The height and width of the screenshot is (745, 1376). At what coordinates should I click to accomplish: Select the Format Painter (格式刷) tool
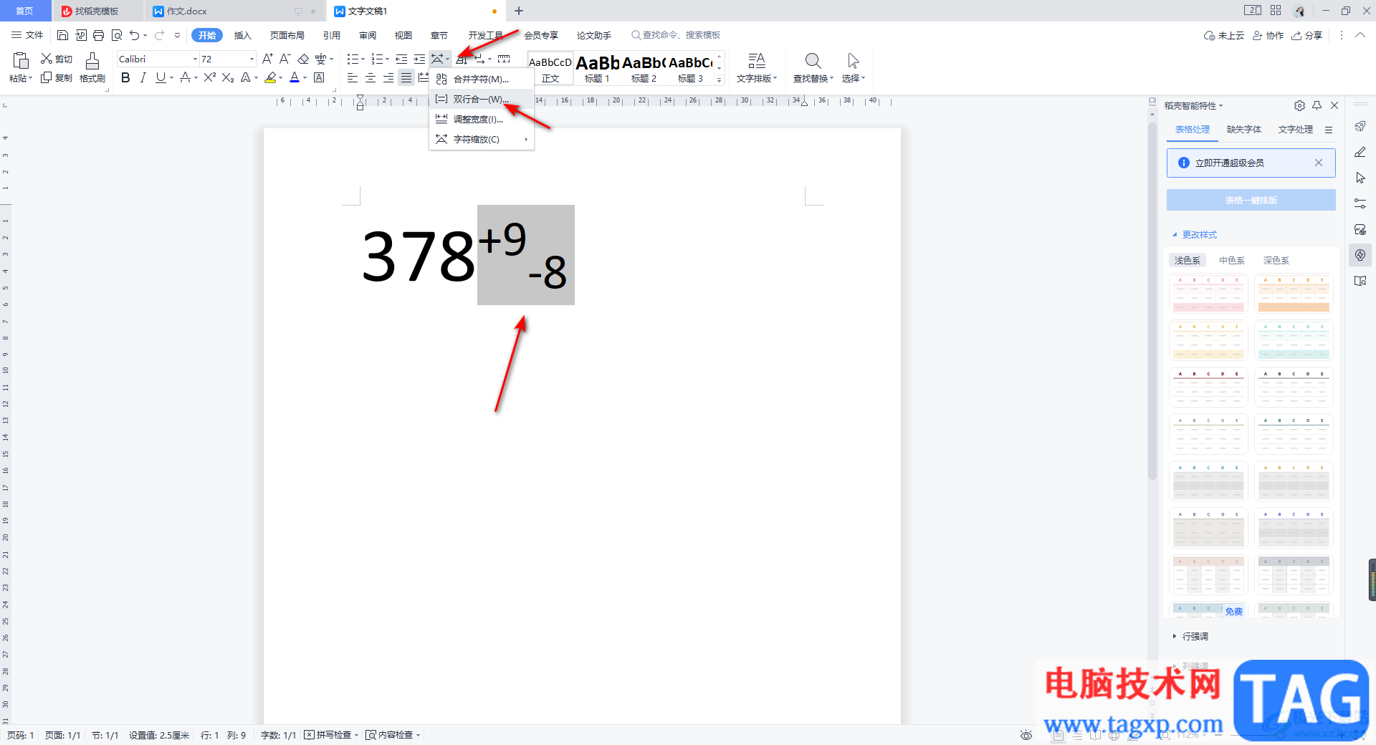pos(92,68)
